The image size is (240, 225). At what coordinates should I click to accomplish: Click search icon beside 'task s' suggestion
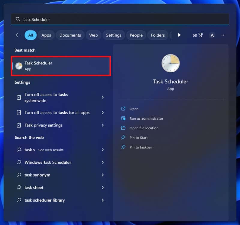[19, 149]
